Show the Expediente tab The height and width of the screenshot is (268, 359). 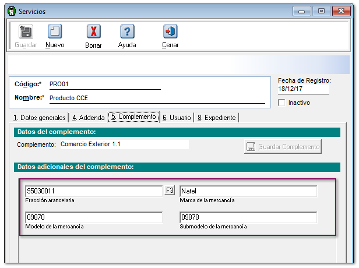coord(216,118)
